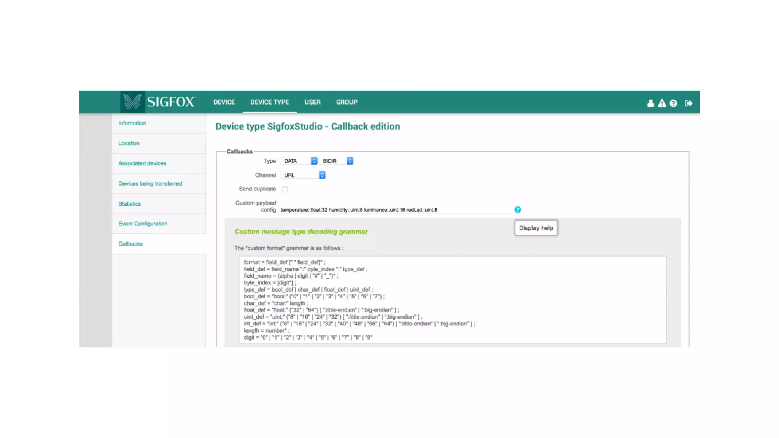Open Statistics from the sidebar
The width and height of the screenshot is (779, 438).
pos(129,203)
